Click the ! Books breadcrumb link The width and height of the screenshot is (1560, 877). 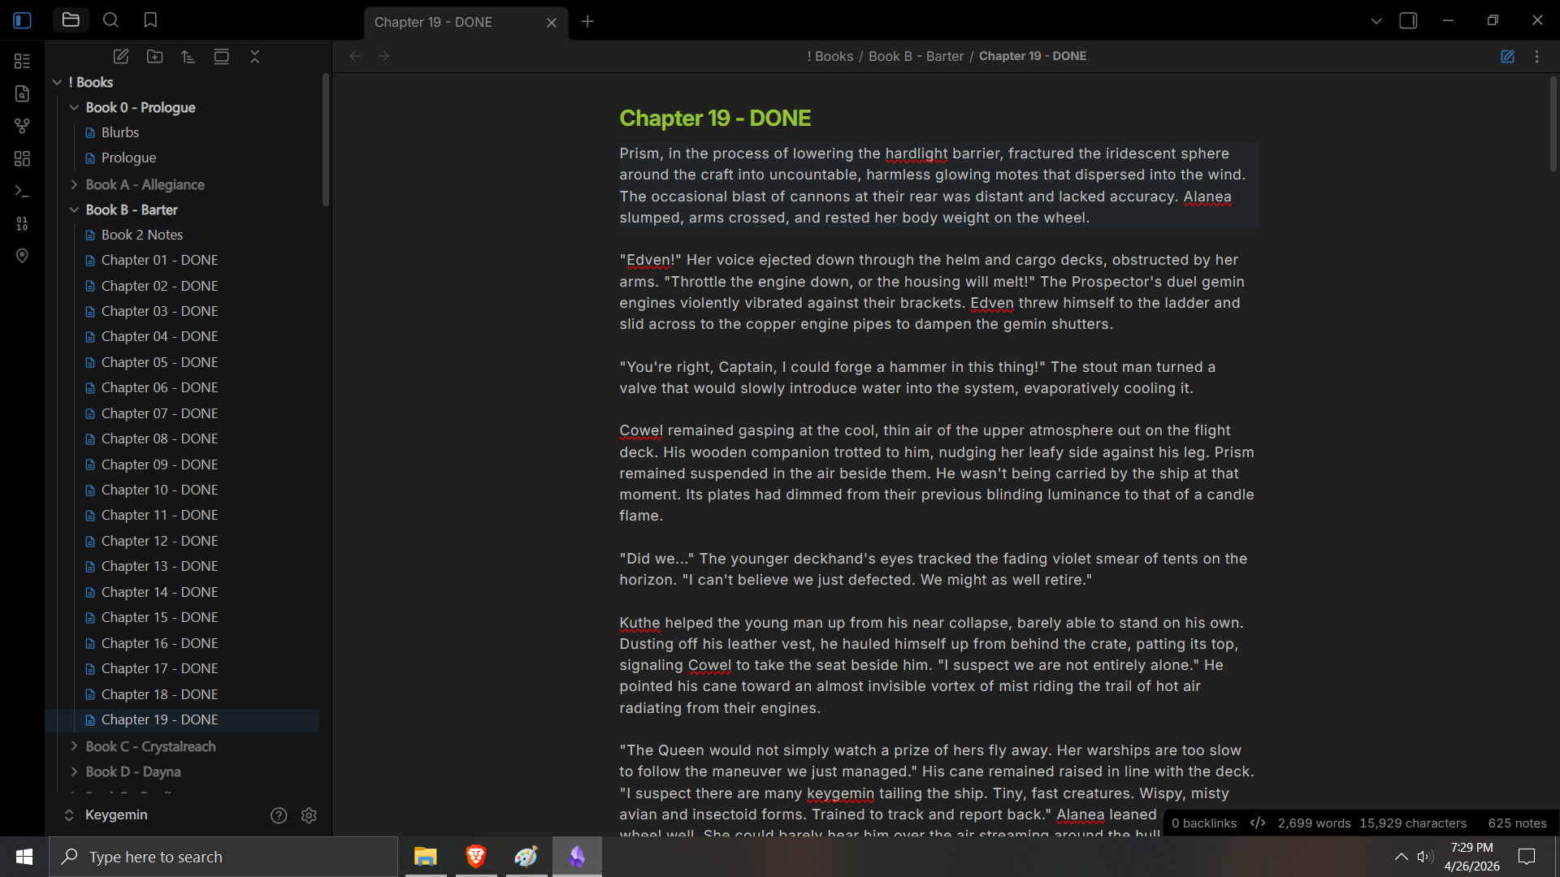pos(830,56)
